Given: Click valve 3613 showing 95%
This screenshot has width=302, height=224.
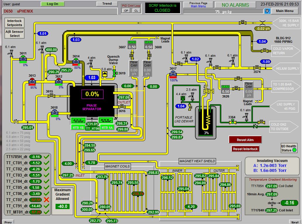Looking at the screenshot, I should coord(32,81).
